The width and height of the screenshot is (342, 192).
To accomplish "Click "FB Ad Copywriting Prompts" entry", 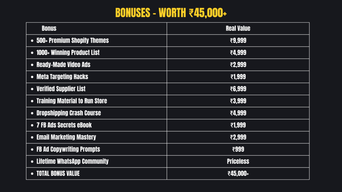I will click(68, 149).
